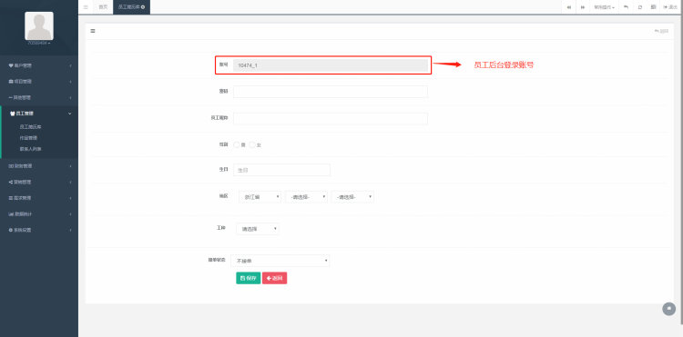Image resolution: width=683 pixels, height=337 pixels.
Task: Open the 工种 请选择 dropdown
Action: 258,228
